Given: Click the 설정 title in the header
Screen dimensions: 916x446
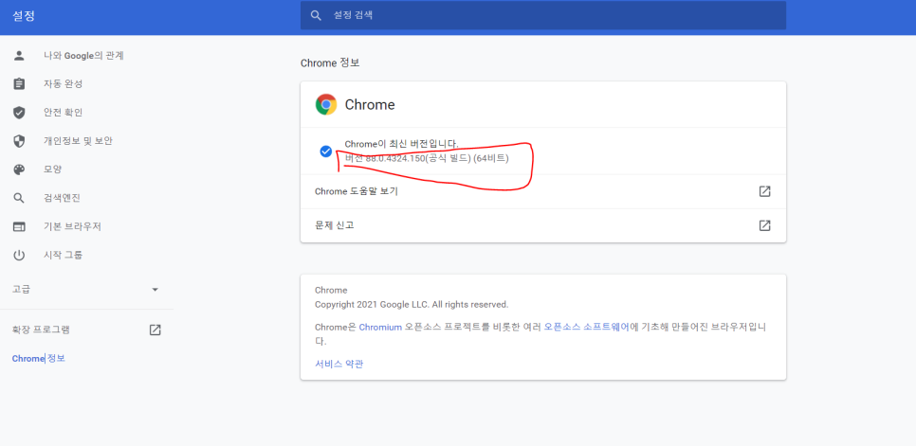Looking at the screenshot, I should point(24,16).
